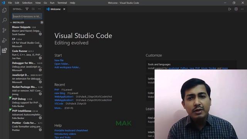
Task: Open manage gear for Code Runner
Action: click(x=40, y=58)
